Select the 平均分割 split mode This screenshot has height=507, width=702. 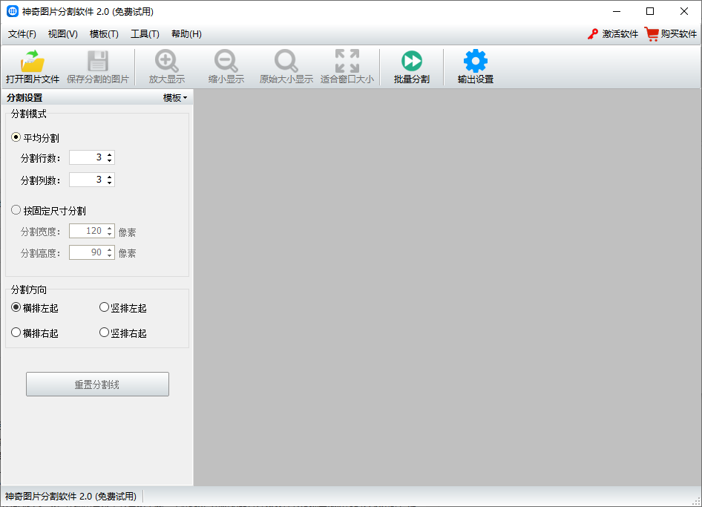[x=15, y=137]
